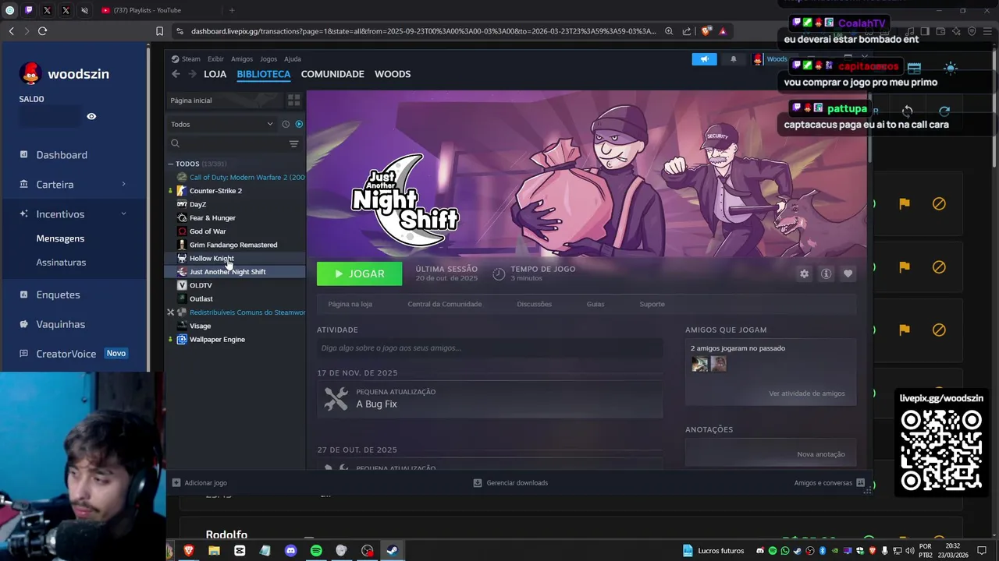The width and height of the screenshot is (999, 561).
Task: Open Guias game tab
Action: 595,305
